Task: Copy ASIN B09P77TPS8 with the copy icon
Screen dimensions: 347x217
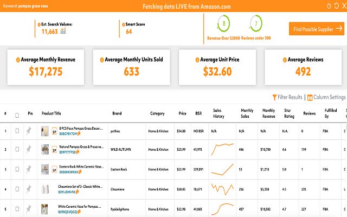Action: 78,152
